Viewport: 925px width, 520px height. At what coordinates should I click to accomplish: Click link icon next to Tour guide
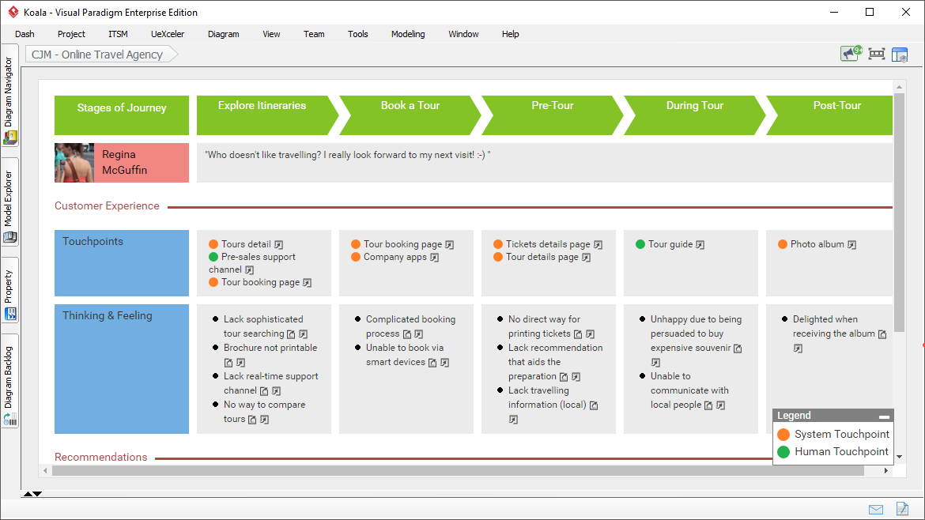pyautogui.click(x=700, y=245)
